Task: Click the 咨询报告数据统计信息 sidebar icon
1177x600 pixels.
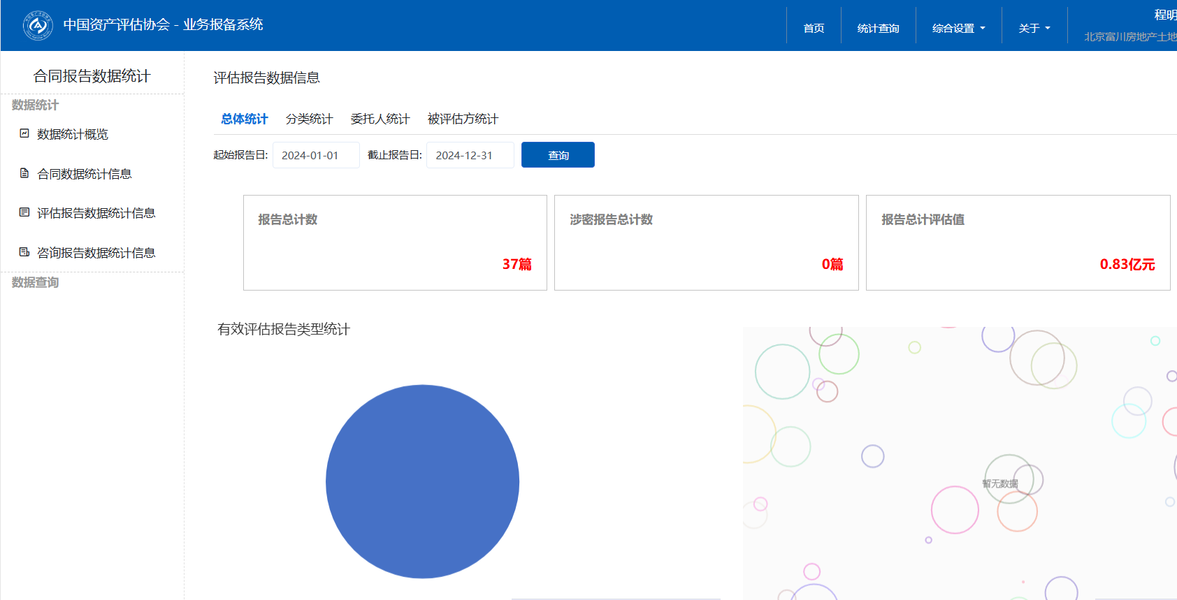Action: click(24, 252)
